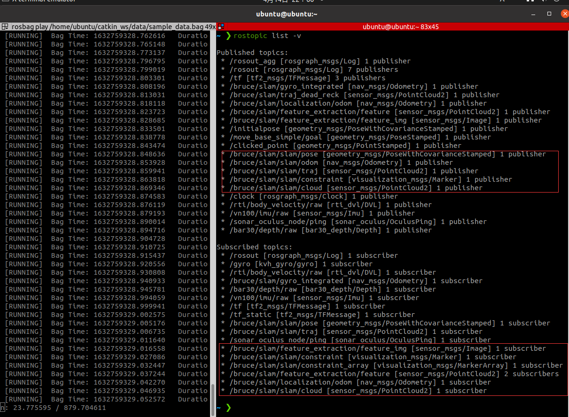Minimize the ubuntu@ubuntu:~ terminal window
The height and width of the screenshot is (417, 569).
pos(534,14)
